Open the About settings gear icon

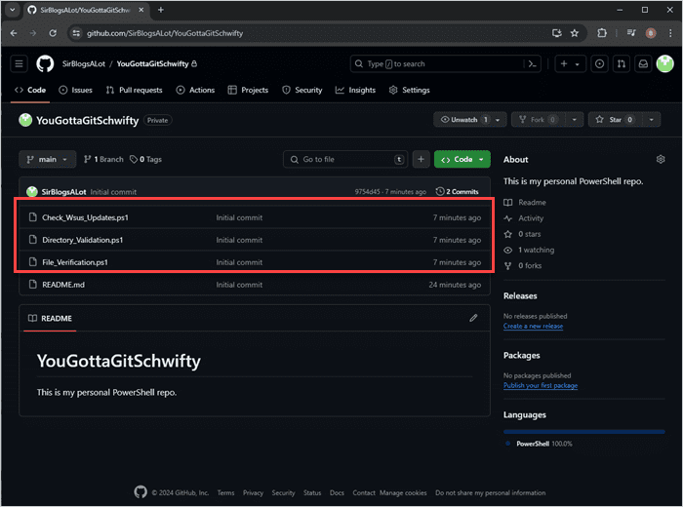pos(661,159)
